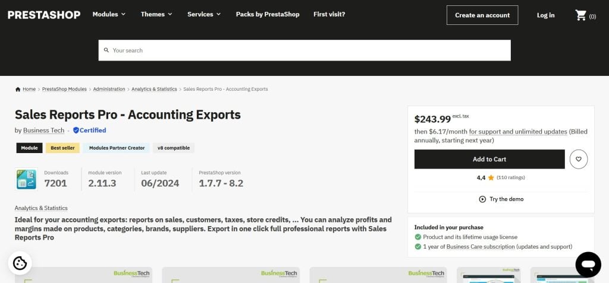609x283 pixels.
Task: Go to Home breadcrumb link
Action: (x=29, y=89)
